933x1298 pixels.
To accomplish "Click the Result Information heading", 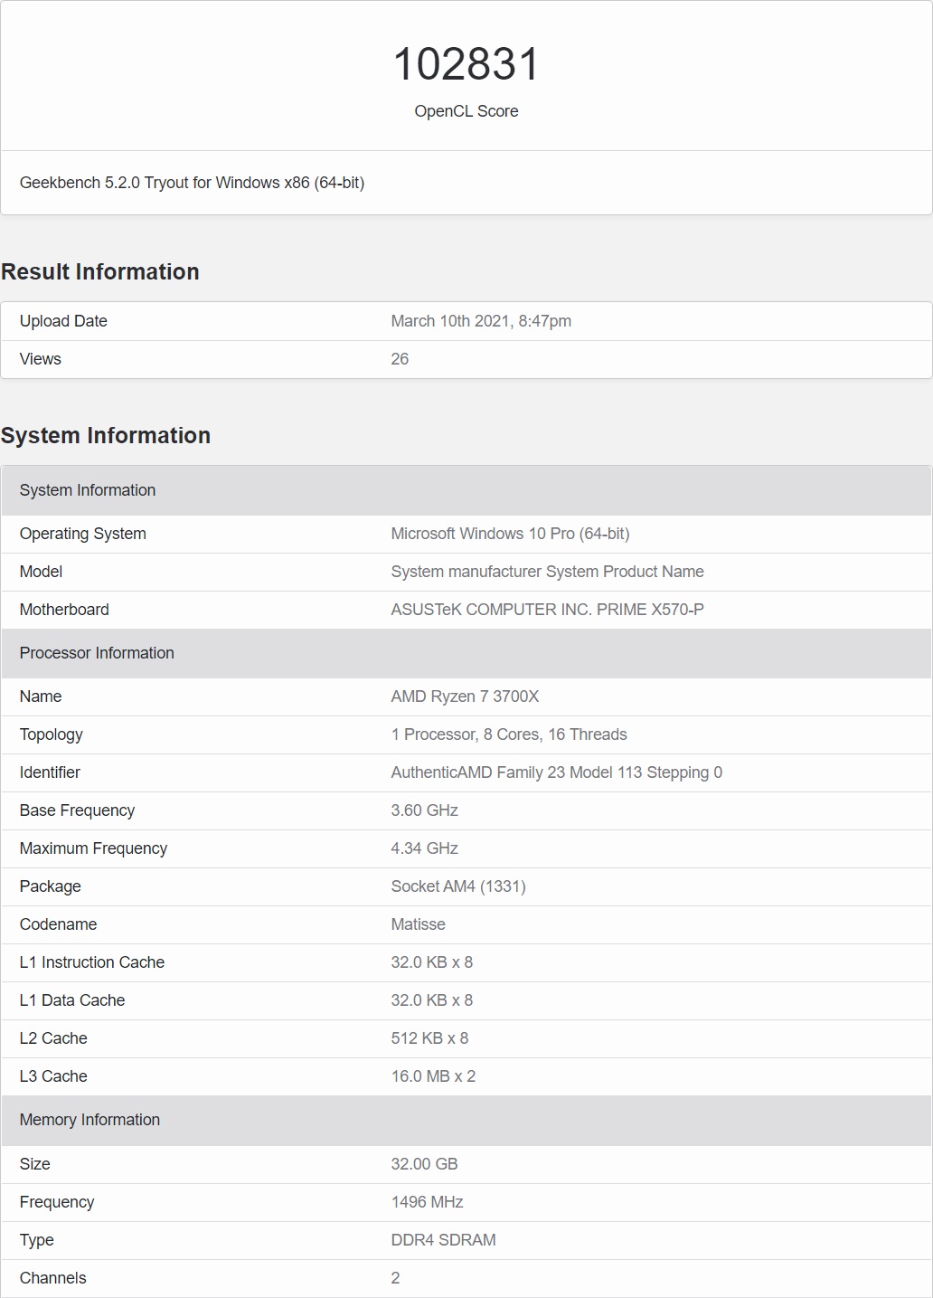I will [x=100, y=272].
